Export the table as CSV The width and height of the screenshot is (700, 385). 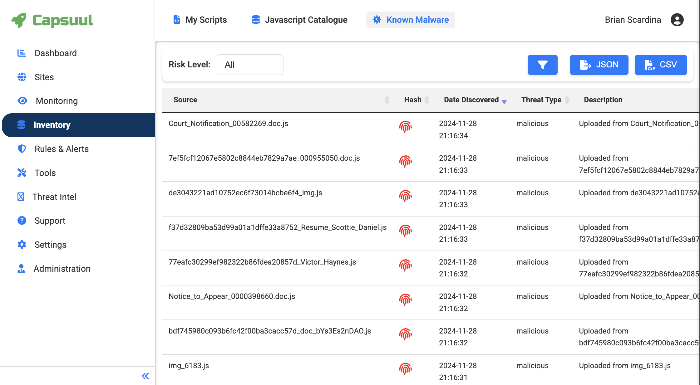[x=660, y=65]
